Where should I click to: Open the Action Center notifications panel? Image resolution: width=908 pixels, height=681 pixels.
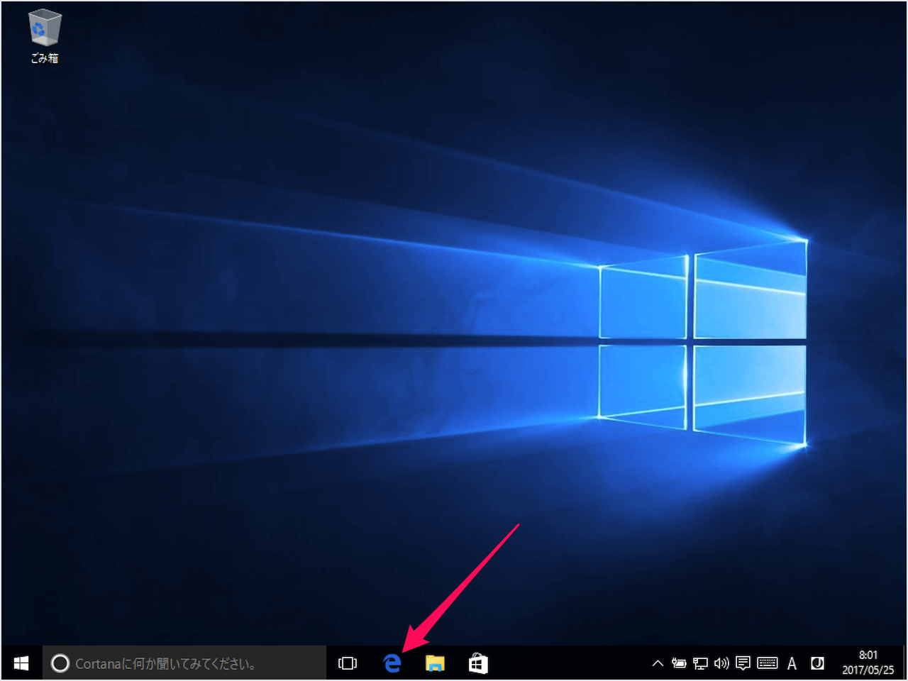point(743,663)
